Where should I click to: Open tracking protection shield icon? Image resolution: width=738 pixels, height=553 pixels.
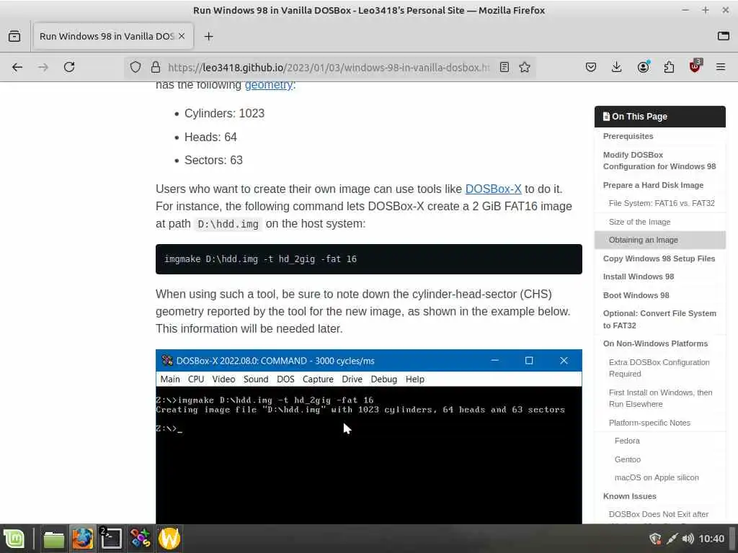[135, 67]
